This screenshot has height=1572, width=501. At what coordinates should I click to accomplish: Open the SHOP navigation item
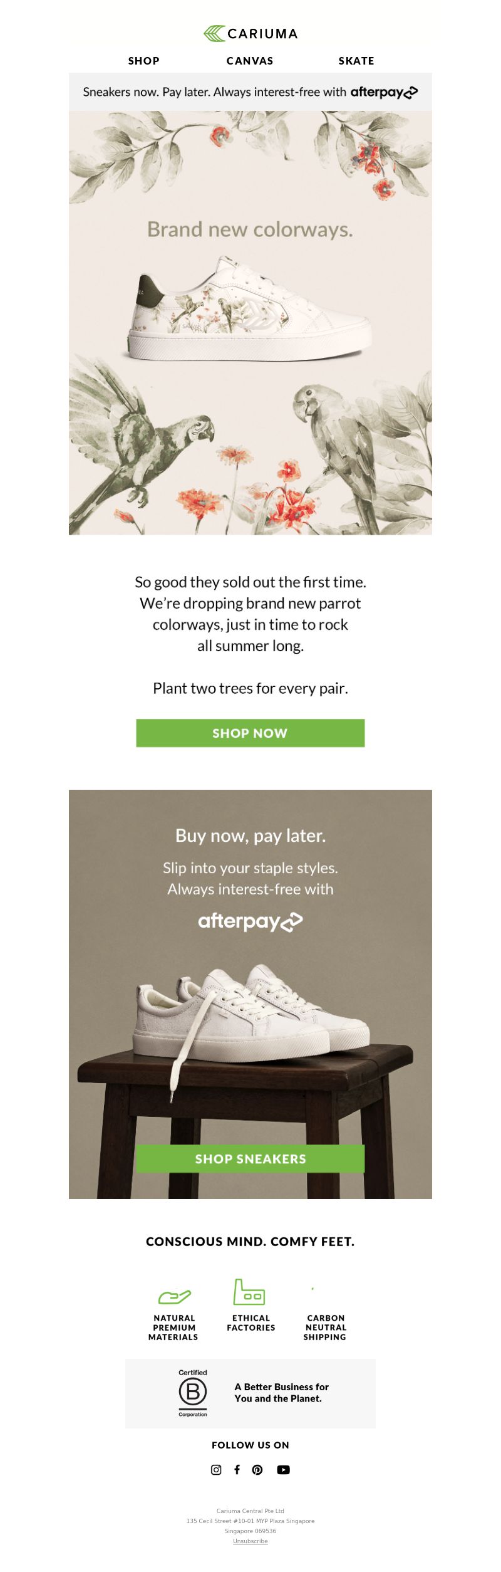144,61
